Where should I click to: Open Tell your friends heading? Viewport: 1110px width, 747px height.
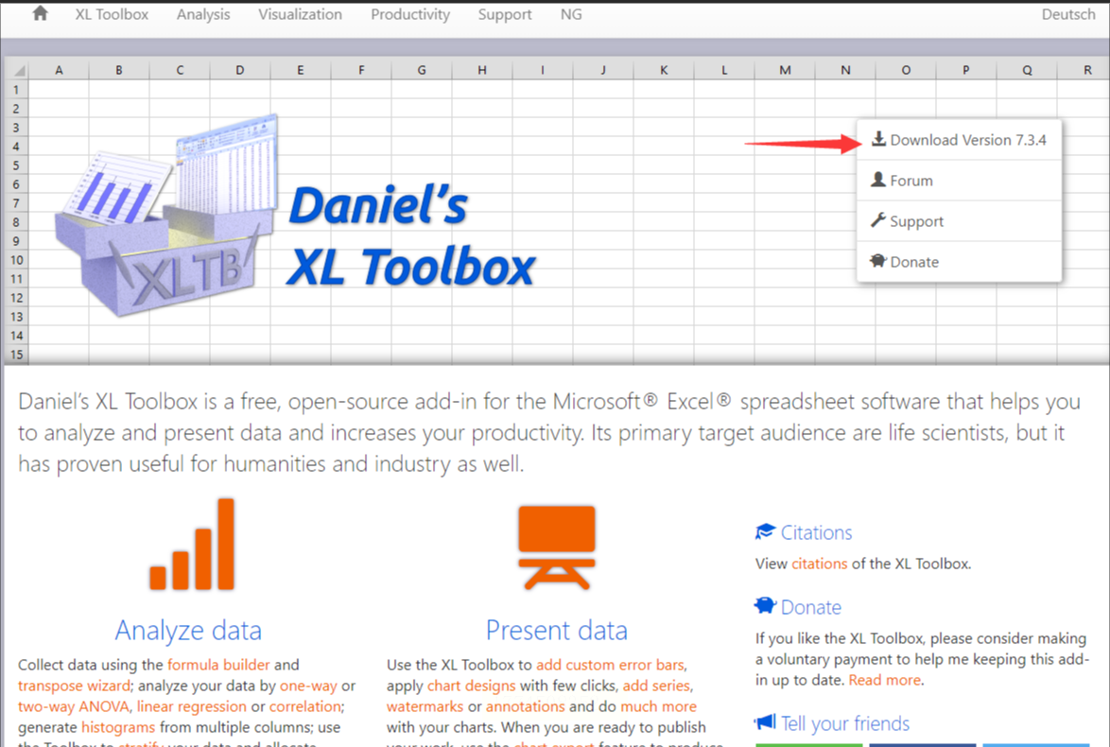845,723
